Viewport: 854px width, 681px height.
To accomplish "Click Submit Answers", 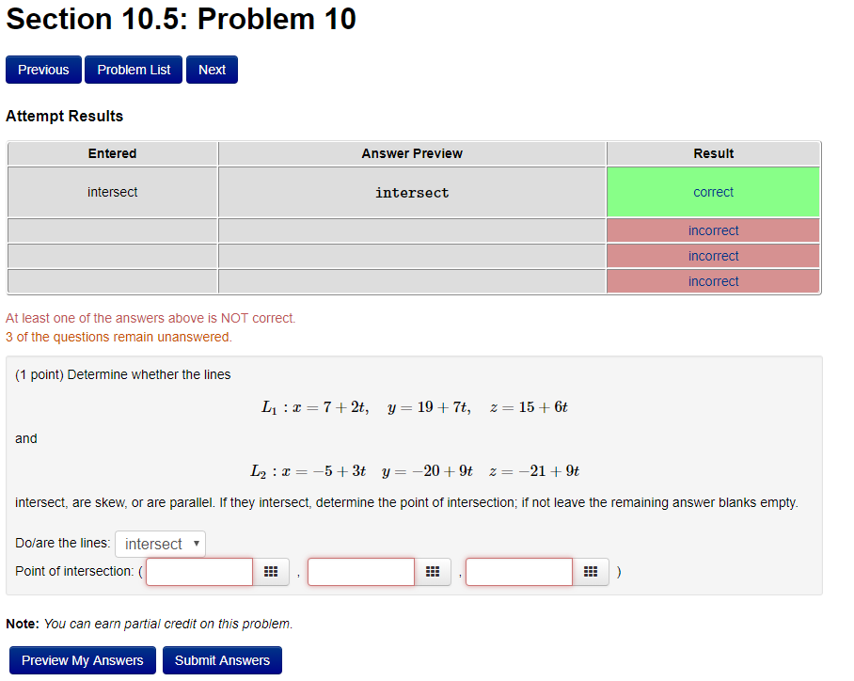I will tap(221, 659).
